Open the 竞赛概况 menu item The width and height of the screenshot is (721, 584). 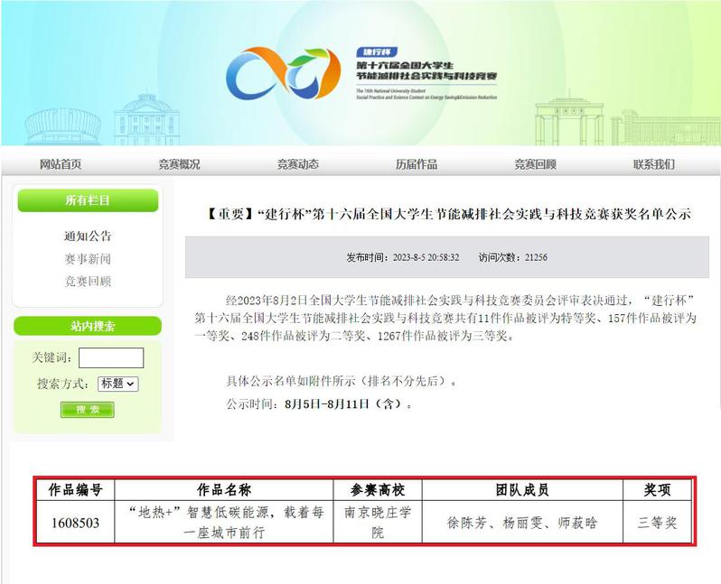[179, 164]
